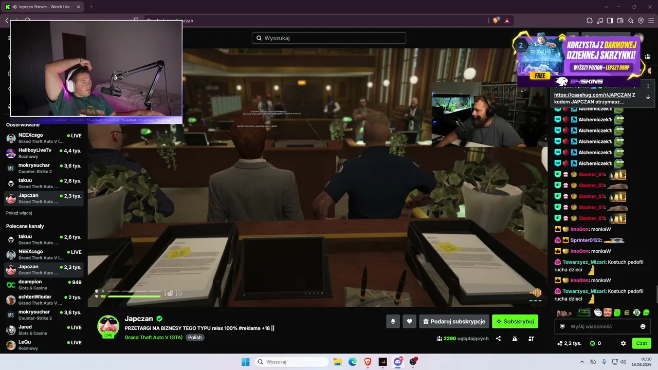Click Podaruj subskrypcje gift button
The height and width of the screenshot is (370, 658).
coord(454,321)
